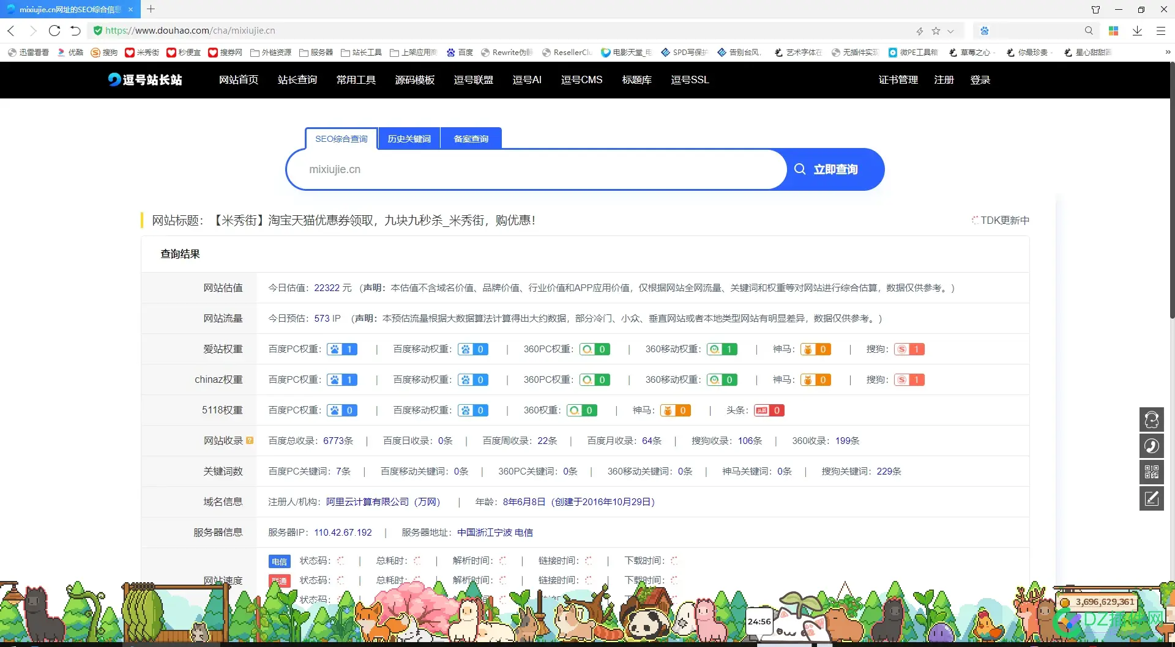Open the feedback pencil icon in sidebar

click(x=1152, y=498)
